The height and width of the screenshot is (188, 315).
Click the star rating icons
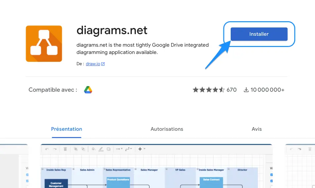coord(209,90)
